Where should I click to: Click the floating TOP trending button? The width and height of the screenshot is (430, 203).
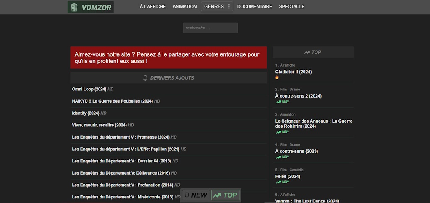pos(225,195)
